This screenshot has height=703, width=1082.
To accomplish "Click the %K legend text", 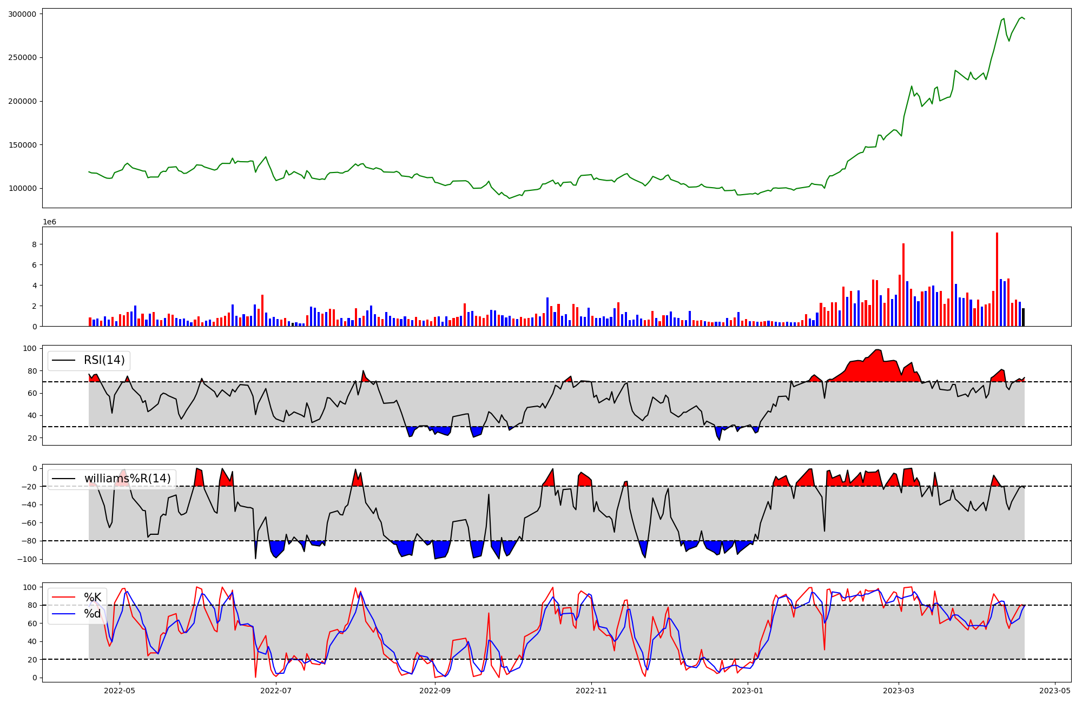I will (x=93, y=598).
